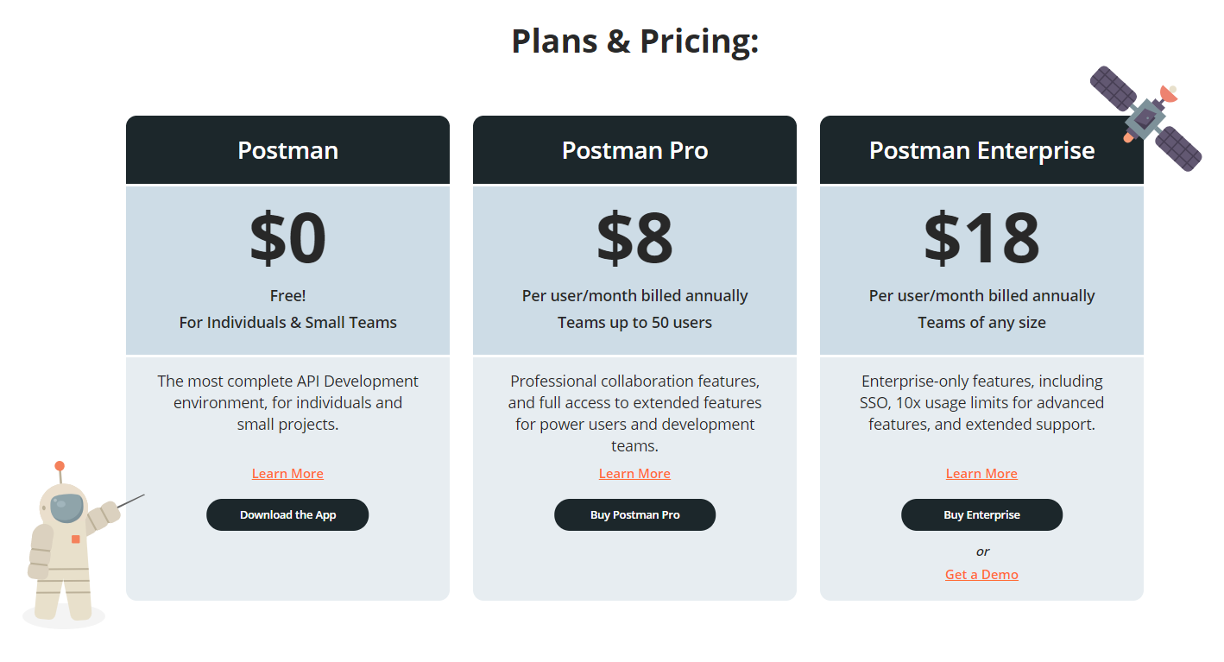
Task: Click the Teams up to 50 users text
Action: pyautogui.click(x=634, y=322)
